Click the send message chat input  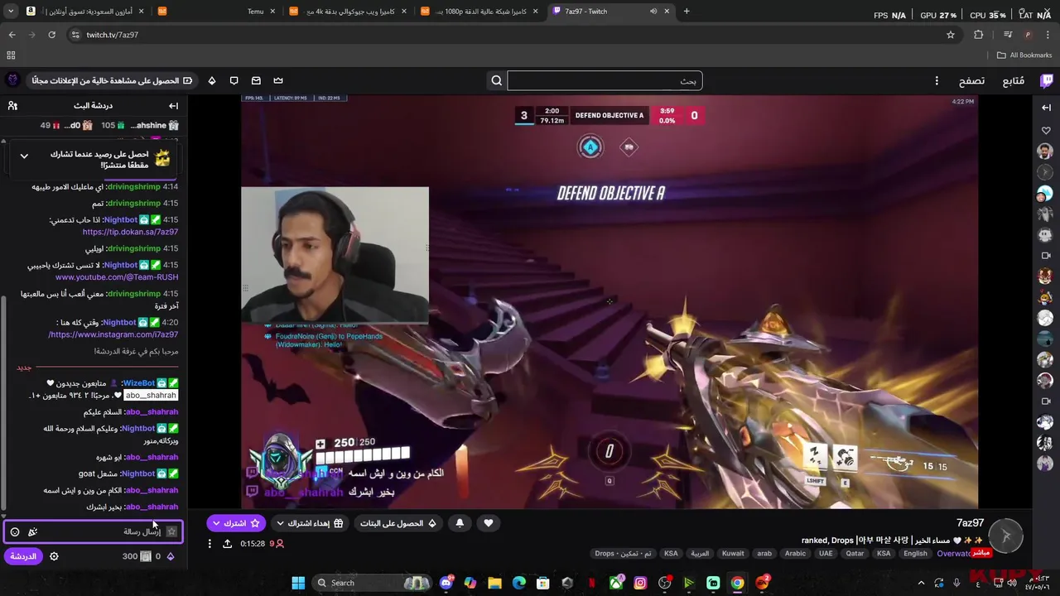94,531
